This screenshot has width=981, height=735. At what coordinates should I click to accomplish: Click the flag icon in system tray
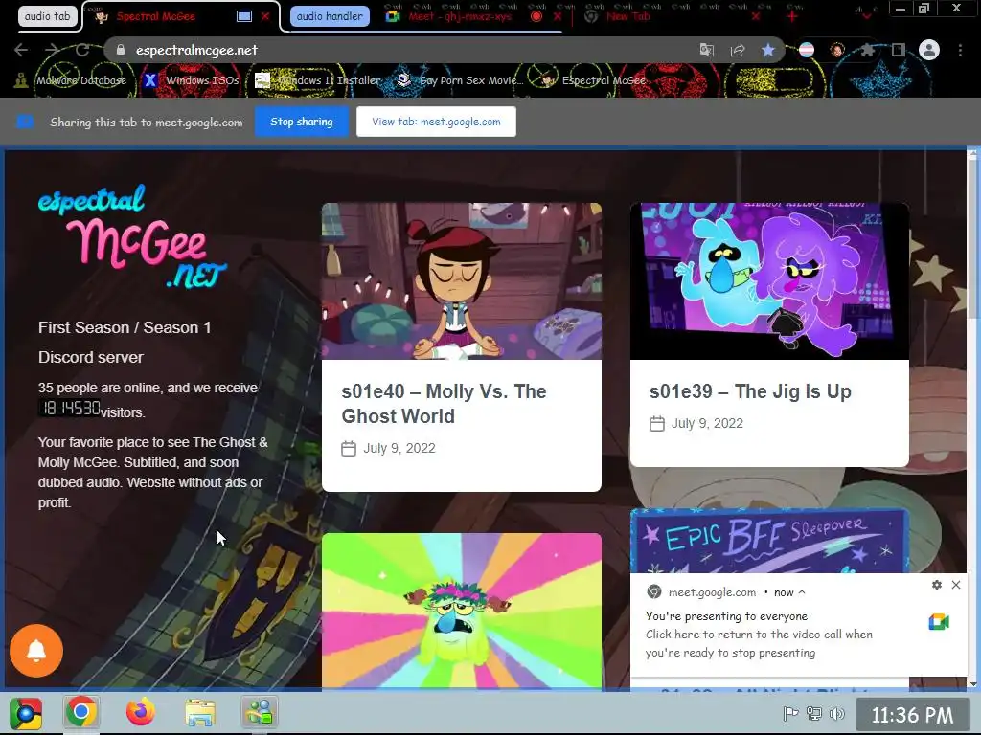[790, 714]
